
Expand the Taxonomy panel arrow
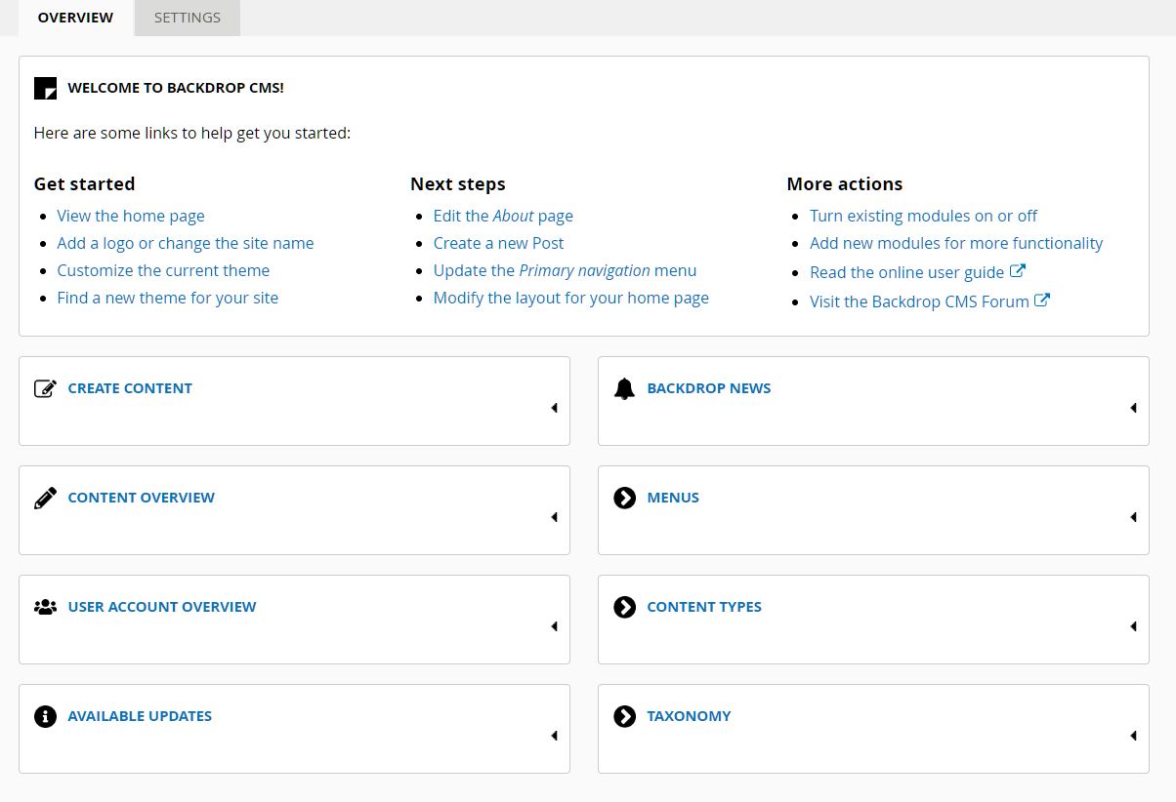pyautogui.click(x=1133, y=736)
